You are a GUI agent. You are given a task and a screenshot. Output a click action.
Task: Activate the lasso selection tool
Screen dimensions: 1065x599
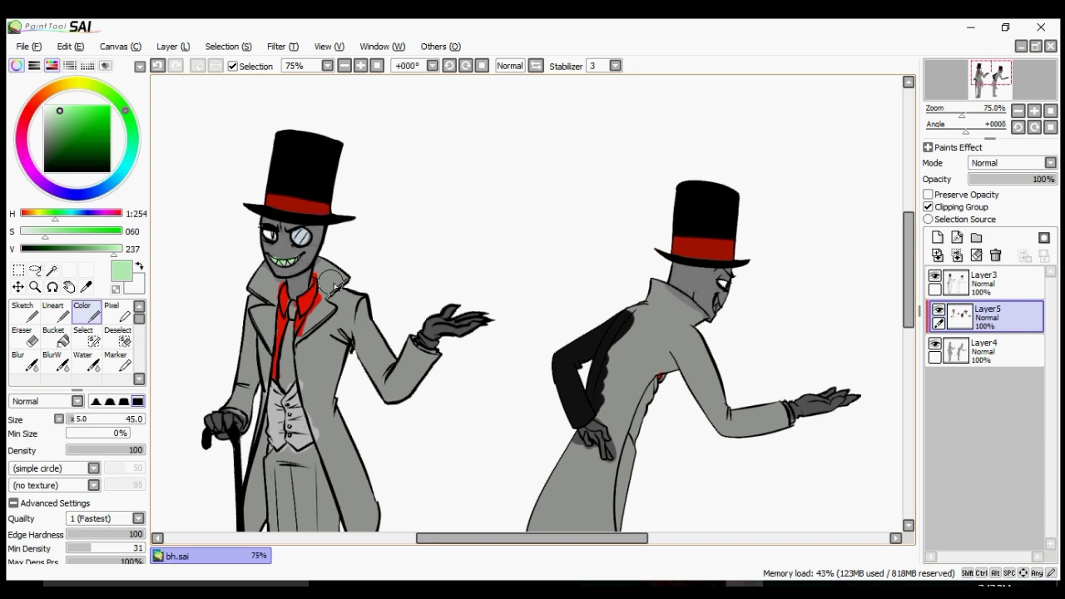click(x=35, y=270)
